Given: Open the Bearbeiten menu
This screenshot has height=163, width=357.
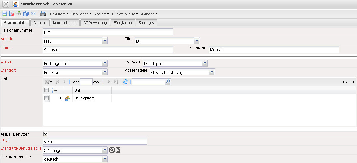Looking at the screenshot, I should tap(81, 14).
